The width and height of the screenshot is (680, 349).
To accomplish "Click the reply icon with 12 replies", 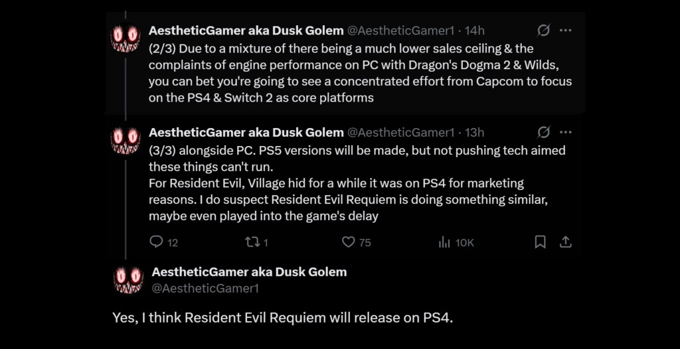I will point(157,242).
